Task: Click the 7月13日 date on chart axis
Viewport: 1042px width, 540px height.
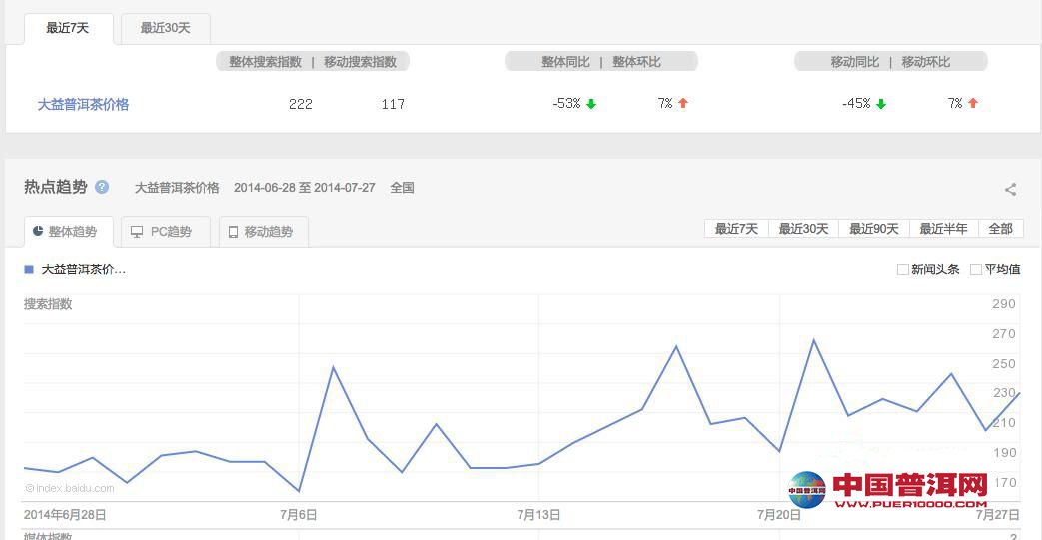Action: click(538, 515)
